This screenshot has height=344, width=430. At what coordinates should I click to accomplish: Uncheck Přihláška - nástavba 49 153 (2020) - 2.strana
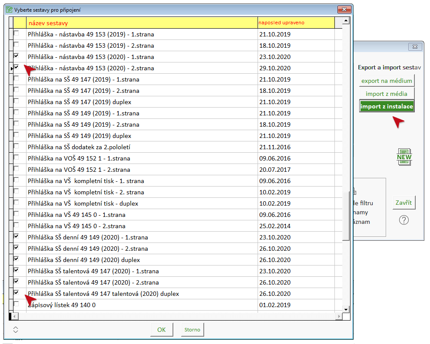tap(17, 67)
